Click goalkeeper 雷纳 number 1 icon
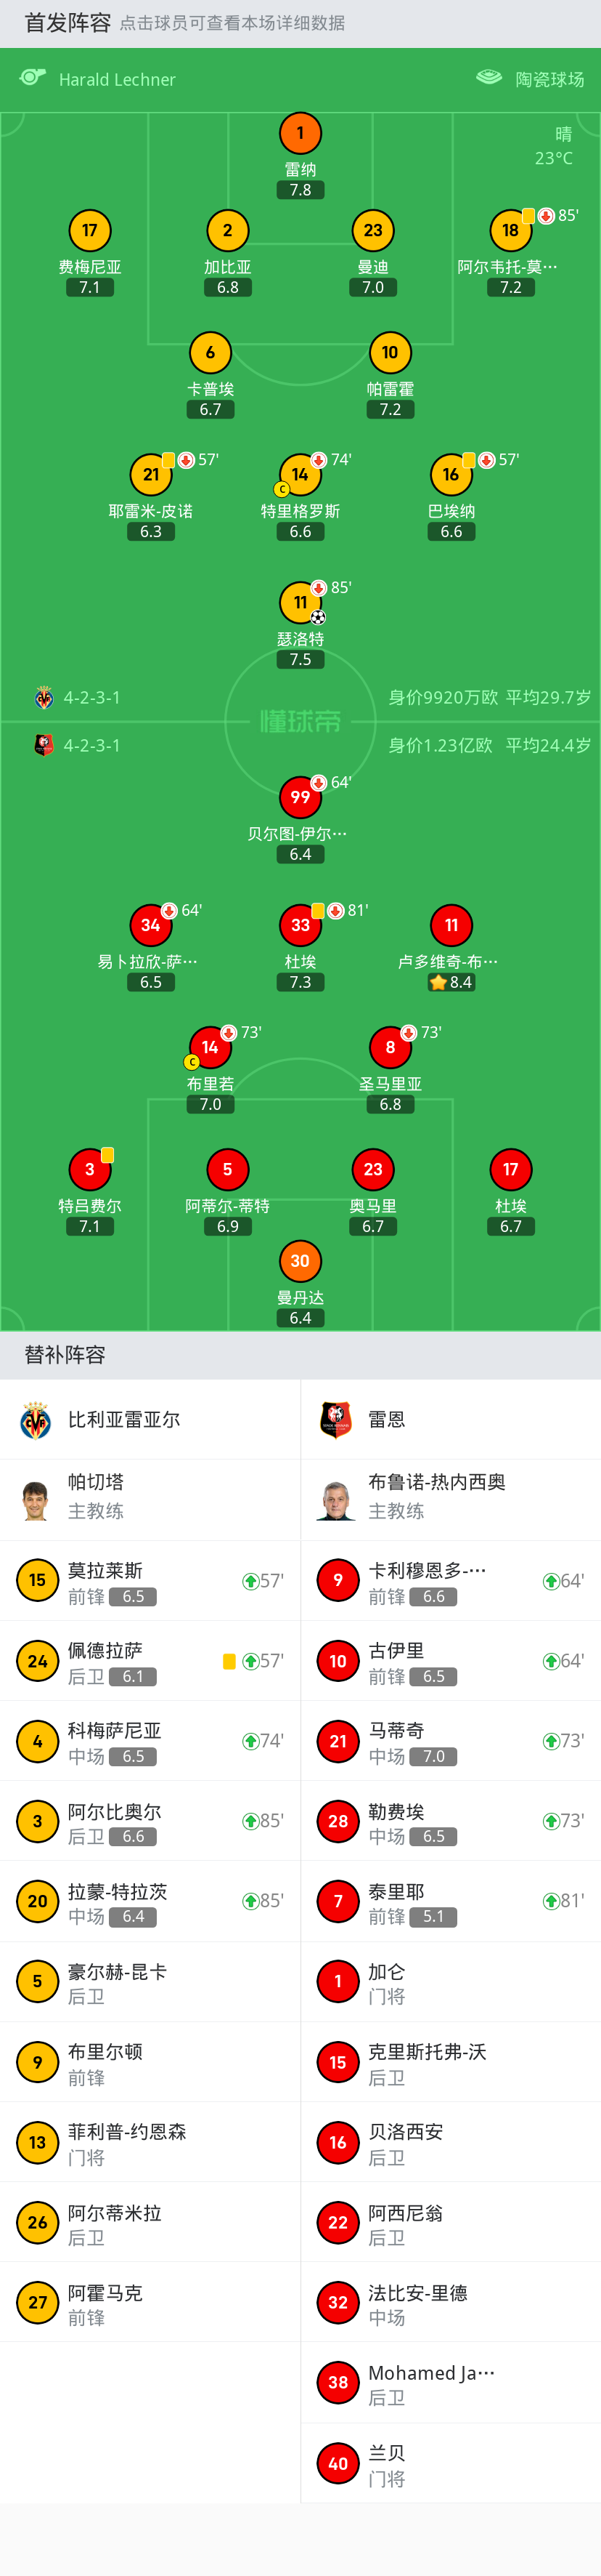601x2576 pixels. [300, 133]
